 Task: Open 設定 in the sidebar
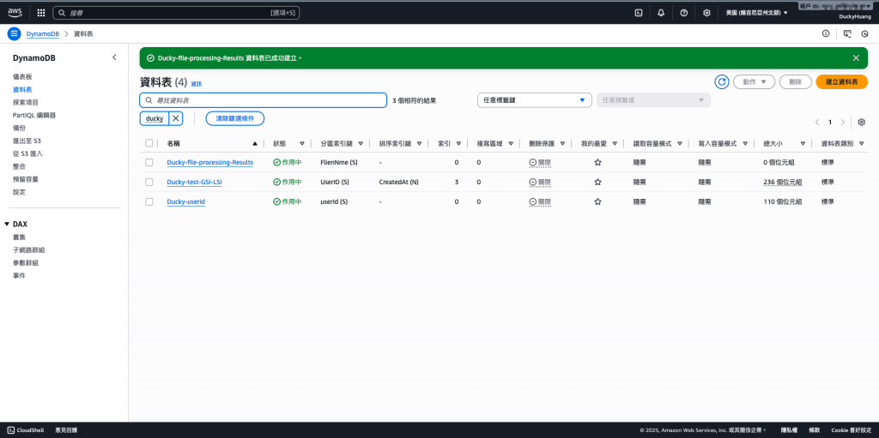[19, 192]
